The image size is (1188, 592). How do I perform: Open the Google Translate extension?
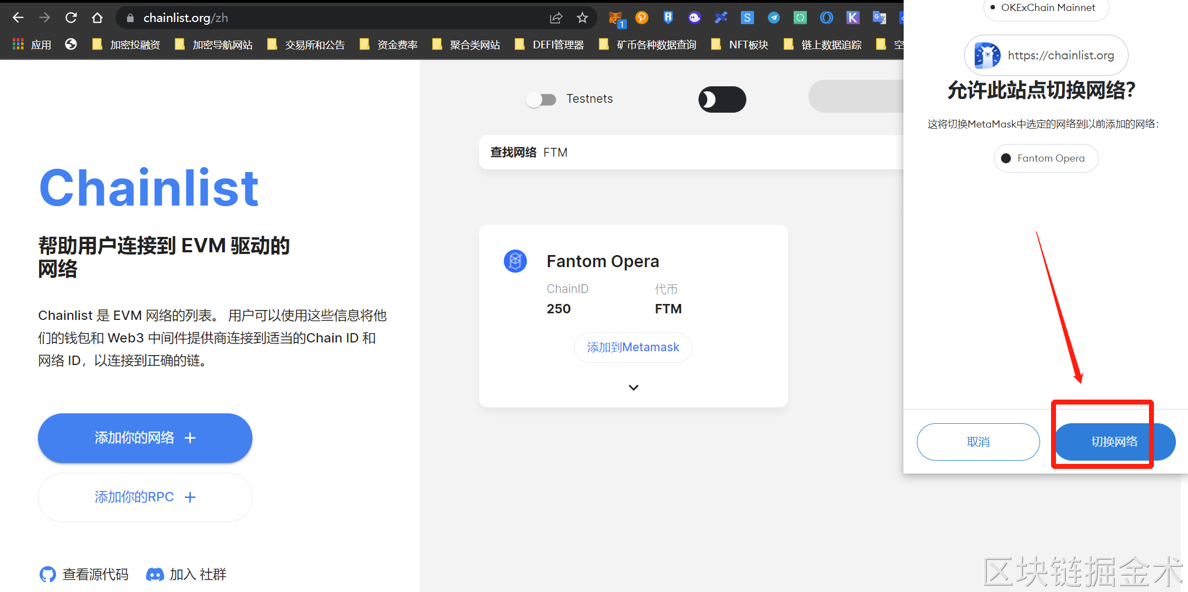pos(879,18)
